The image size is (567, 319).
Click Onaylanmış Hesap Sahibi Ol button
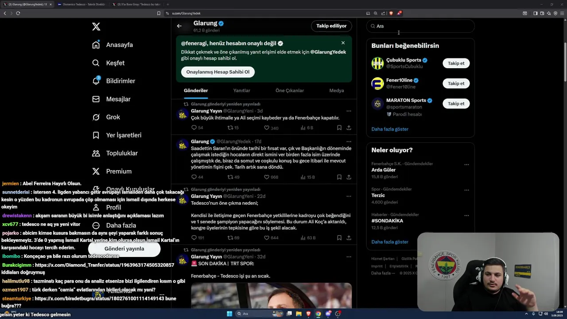click(218, 72)
